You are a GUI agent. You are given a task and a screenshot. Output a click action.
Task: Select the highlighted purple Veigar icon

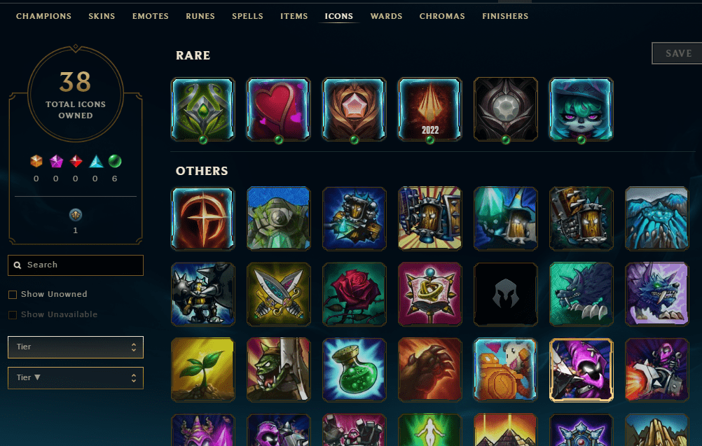click(581, 370)
